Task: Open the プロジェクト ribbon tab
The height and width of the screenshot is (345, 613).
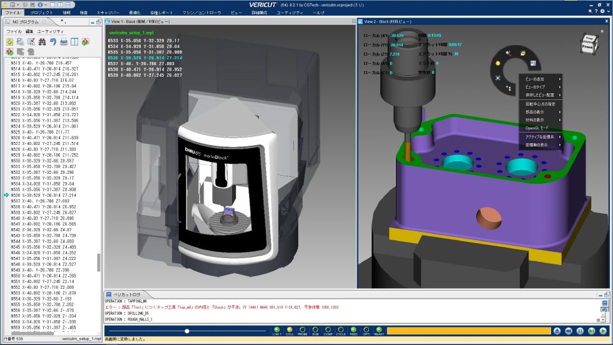Action: (41, 12)
